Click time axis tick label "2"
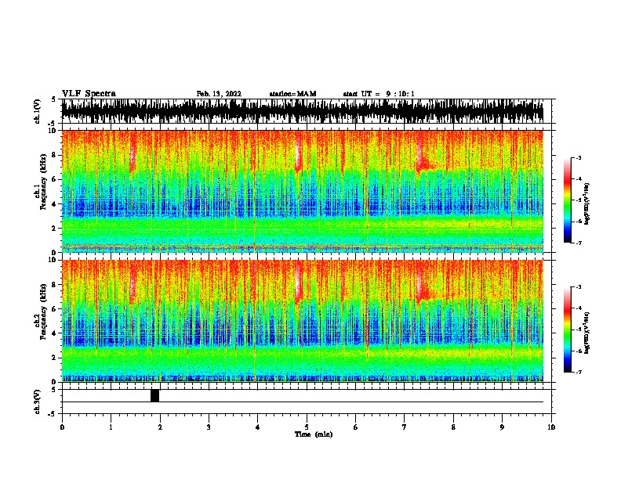The image size is (621, 479). pyautogui.click(x=160, y=427)
